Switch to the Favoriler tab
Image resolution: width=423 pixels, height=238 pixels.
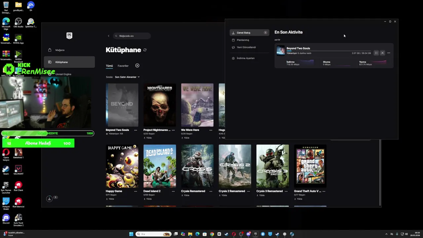click(x=123, y=66)
